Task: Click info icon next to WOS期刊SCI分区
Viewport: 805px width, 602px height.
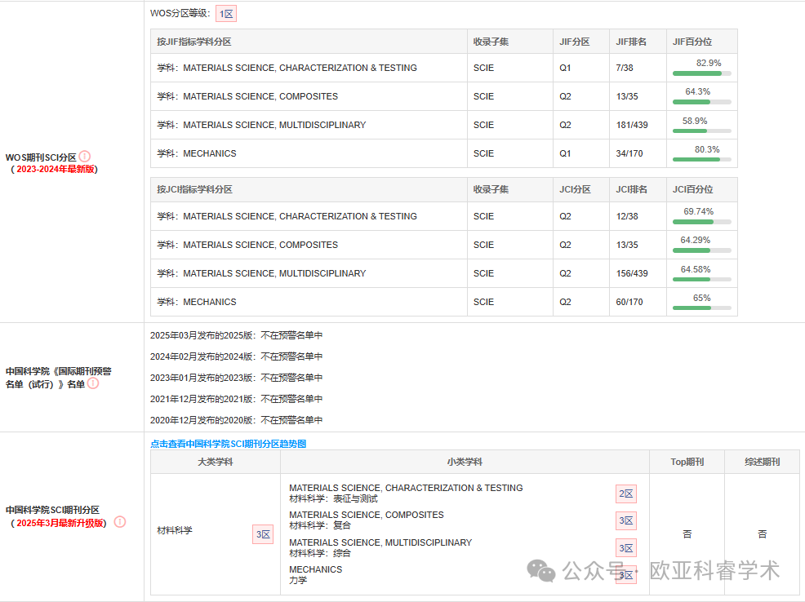Action: click(85, 157)
